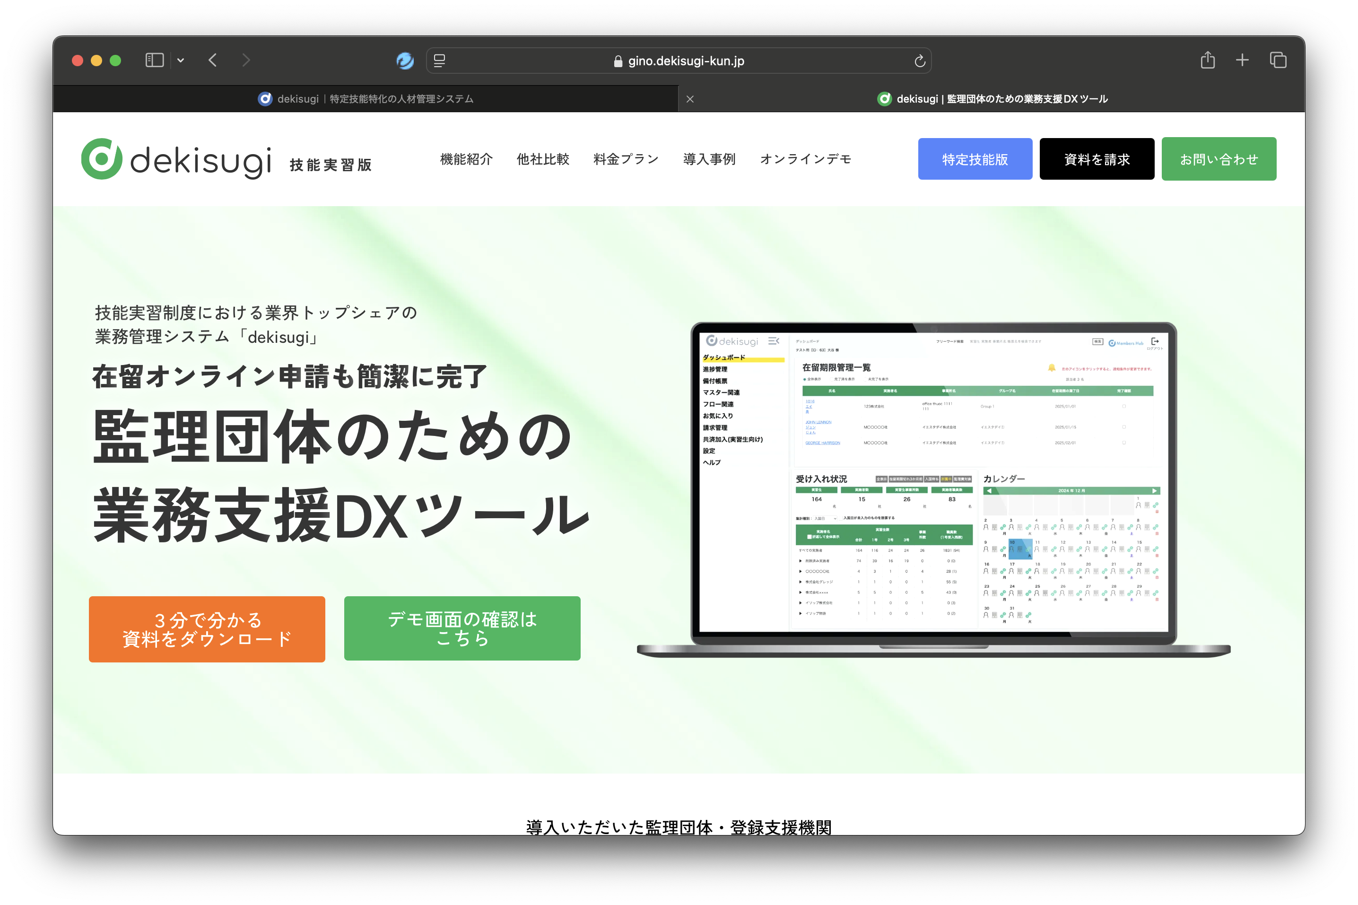The height and width of the screenshot is (905, 1358).
Task: Open the page reader menu icon in address bar
Action: tap(439, 61)
